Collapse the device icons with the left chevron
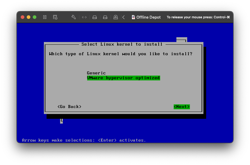The width and height of the screenshot is (250, 165). [x=123, y=17]
